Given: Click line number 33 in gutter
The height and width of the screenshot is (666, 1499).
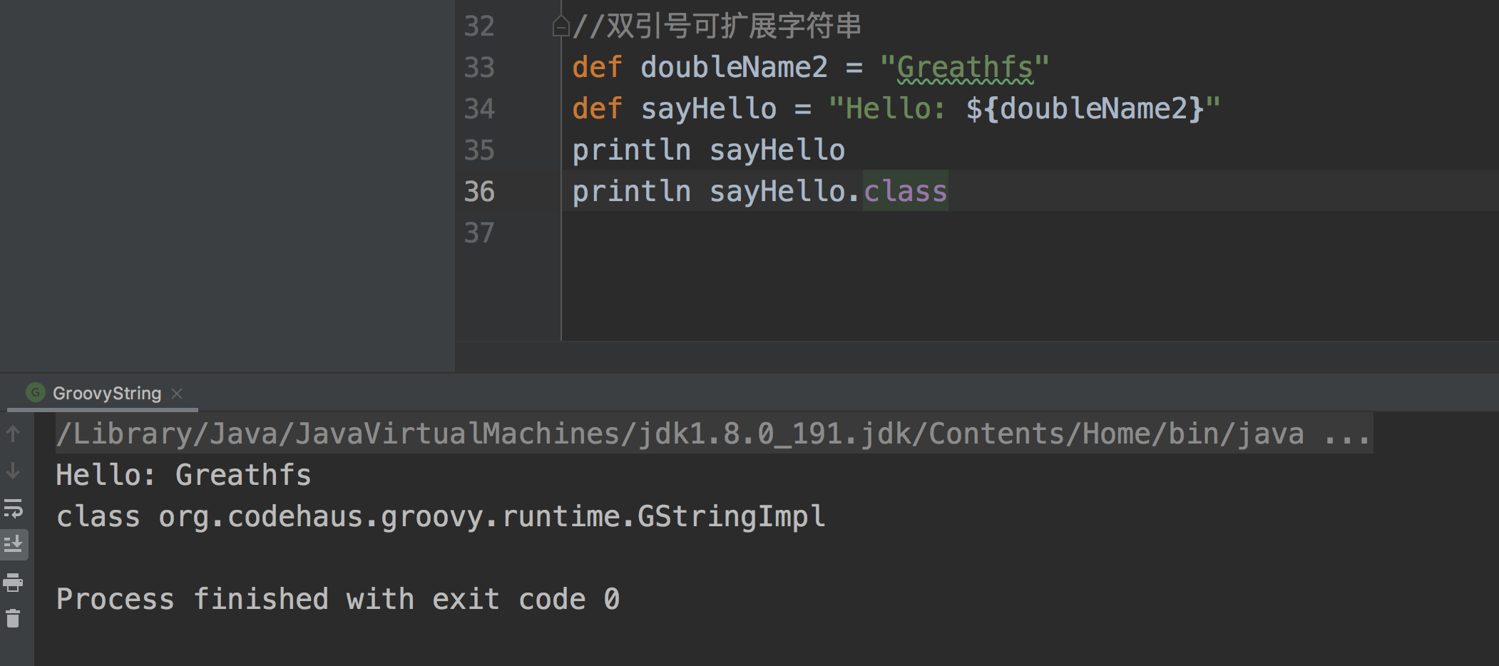Looking at the screenshot, I should click(479, 67).
